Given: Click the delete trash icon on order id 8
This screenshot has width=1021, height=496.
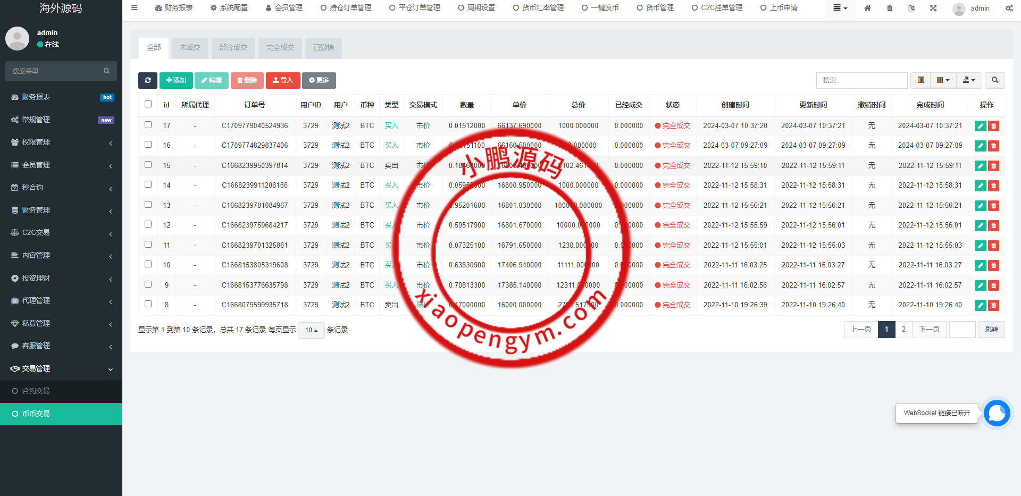Looking at the screenshot, I should (993, 305).
